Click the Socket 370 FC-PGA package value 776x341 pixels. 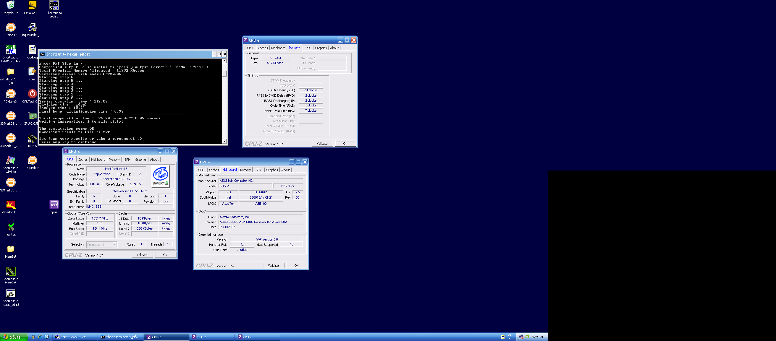click(116, 179)
